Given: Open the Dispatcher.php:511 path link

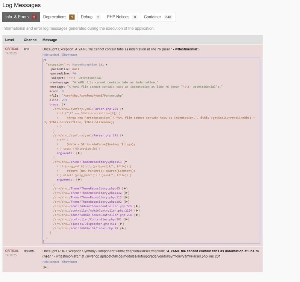Looking at the screenshot, I should point(85,224).
